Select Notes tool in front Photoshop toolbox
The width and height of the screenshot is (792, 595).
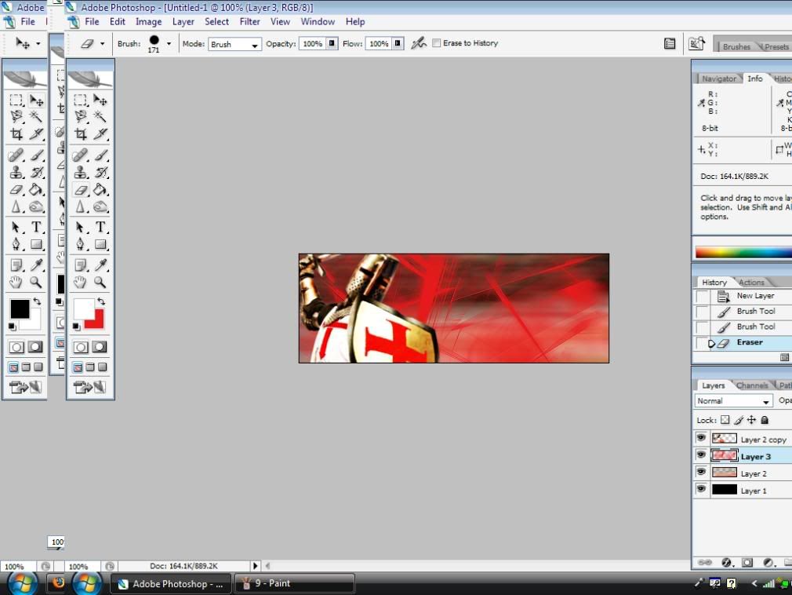pos(81,265)
